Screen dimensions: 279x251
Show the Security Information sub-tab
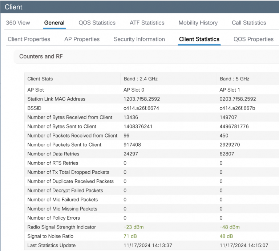[139, 39]
